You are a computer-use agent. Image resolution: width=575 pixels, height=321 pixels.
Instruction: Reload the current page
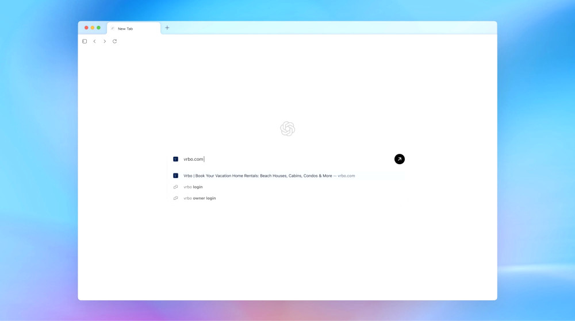pyautogui.click(x=114, y=41)
